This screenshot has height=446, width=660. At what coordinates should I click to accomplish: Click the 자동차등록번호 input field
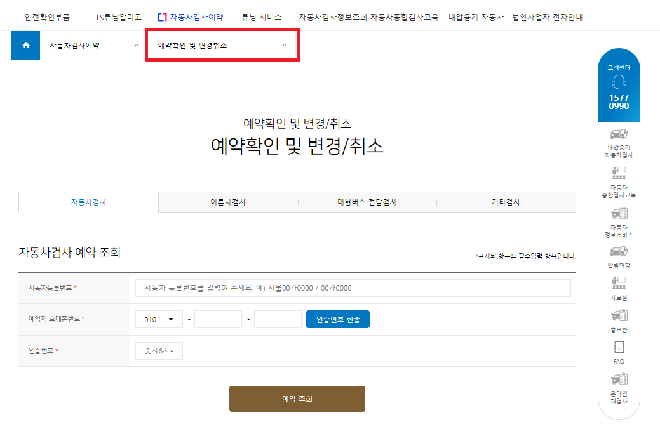pyautogui.click(x=353, y=287)
